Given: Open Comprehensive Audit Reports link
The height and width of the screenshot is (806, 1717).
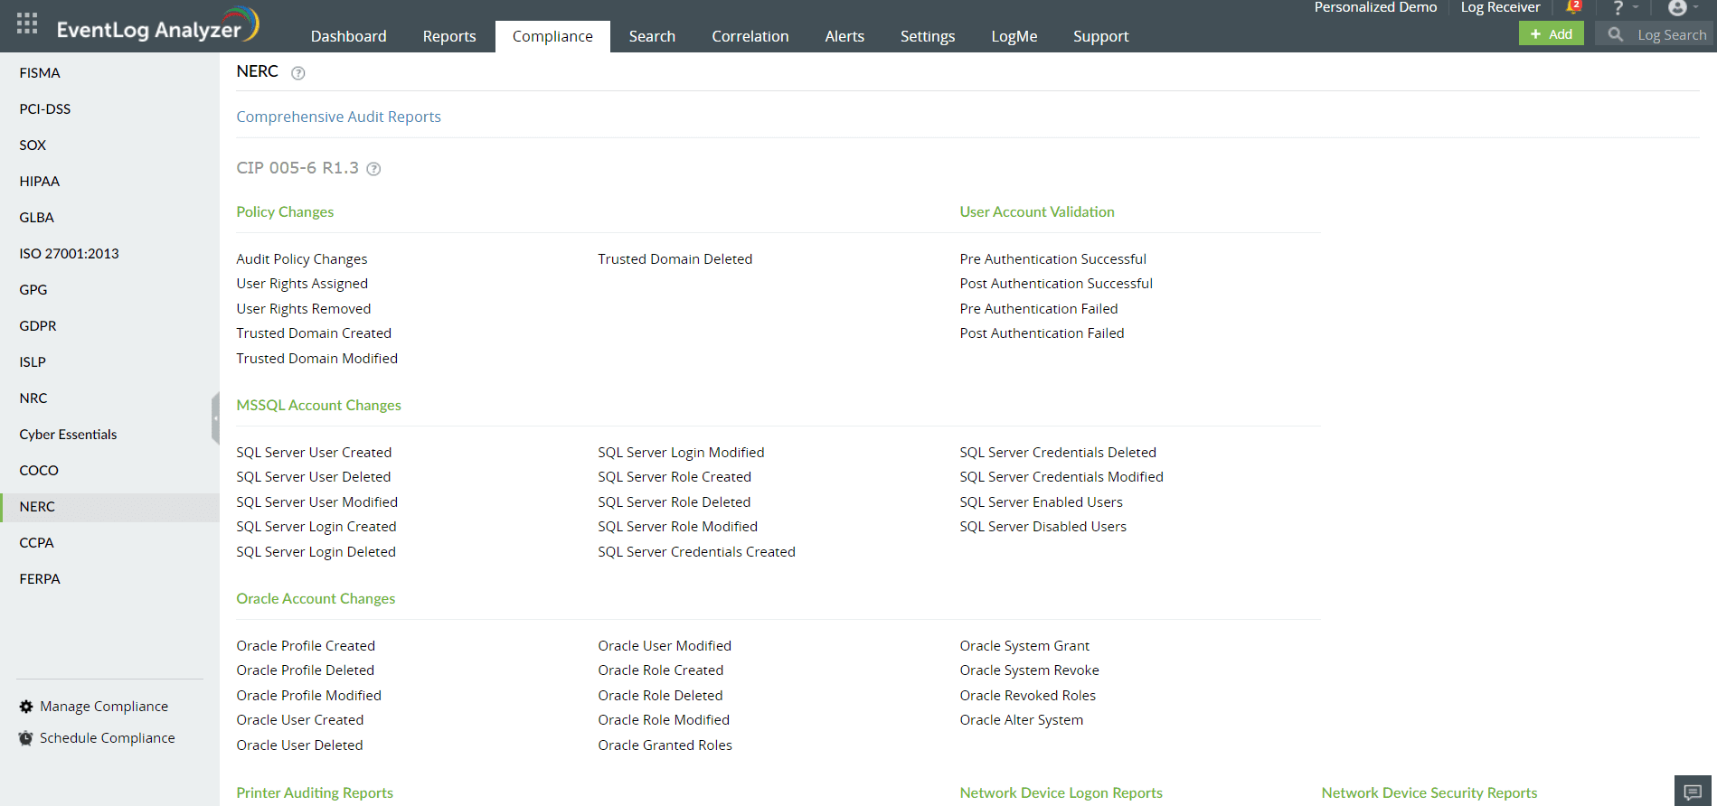Looking at the screenshot, I should (338, 117).
